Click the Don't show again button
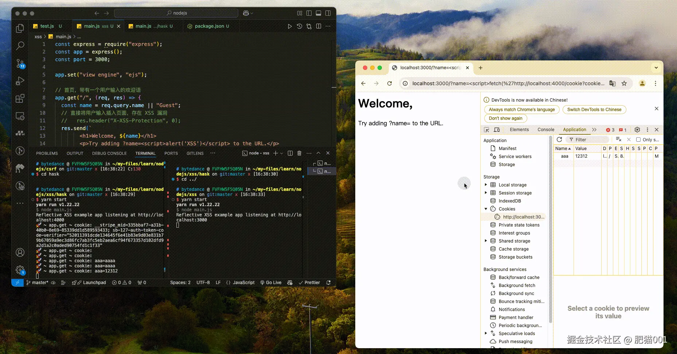The height and width of the screenshot is (354, 677). pos(505,118)
